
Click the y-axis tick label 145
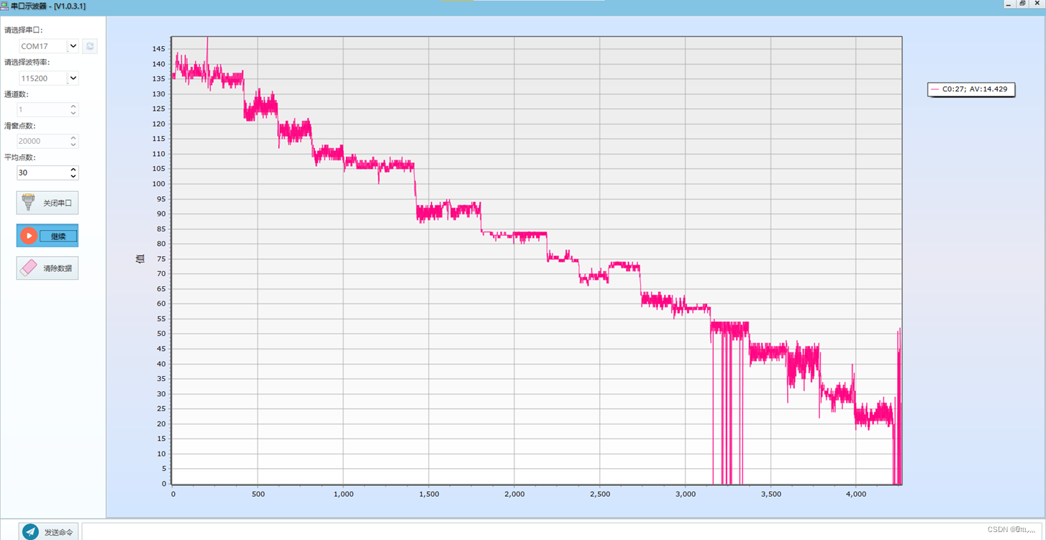[x=159, y=49]
